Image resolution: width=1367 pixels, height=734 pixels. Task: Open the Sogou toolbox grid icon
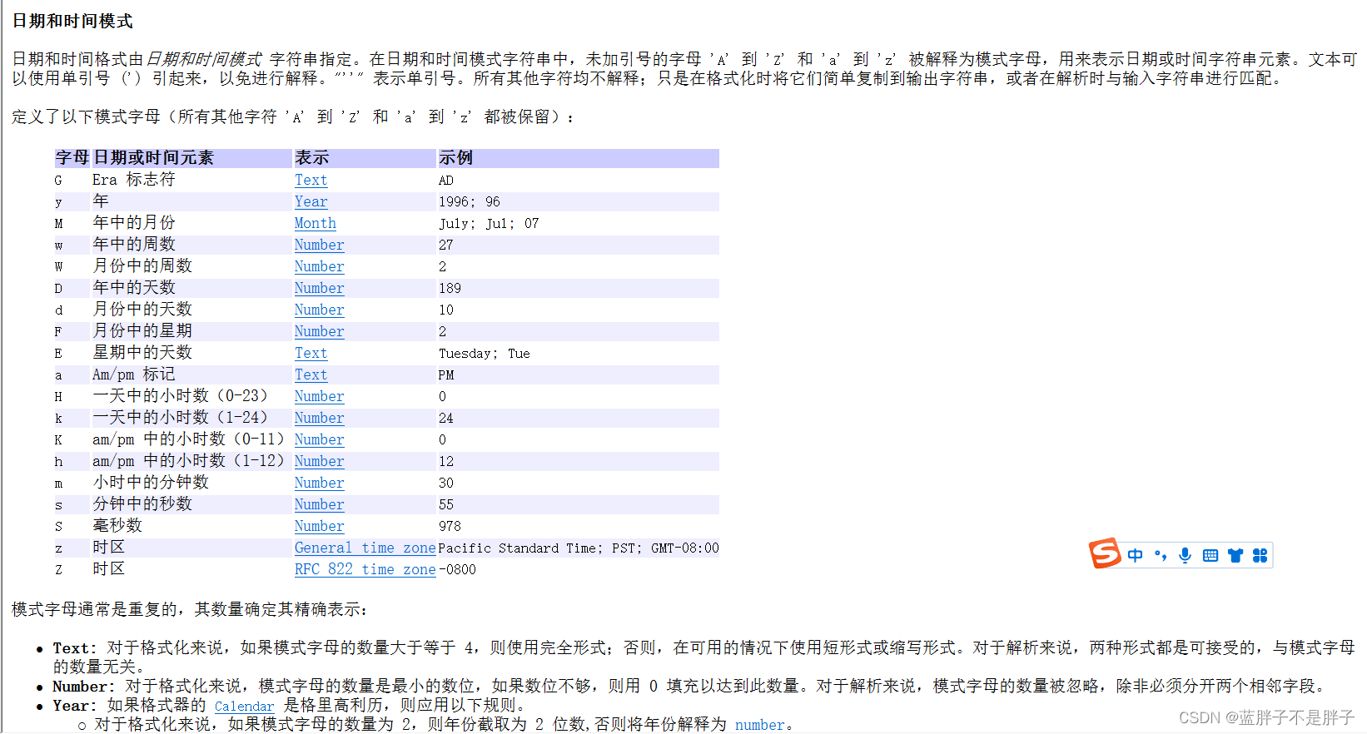pyautogui.click(x=1260, y=555)
